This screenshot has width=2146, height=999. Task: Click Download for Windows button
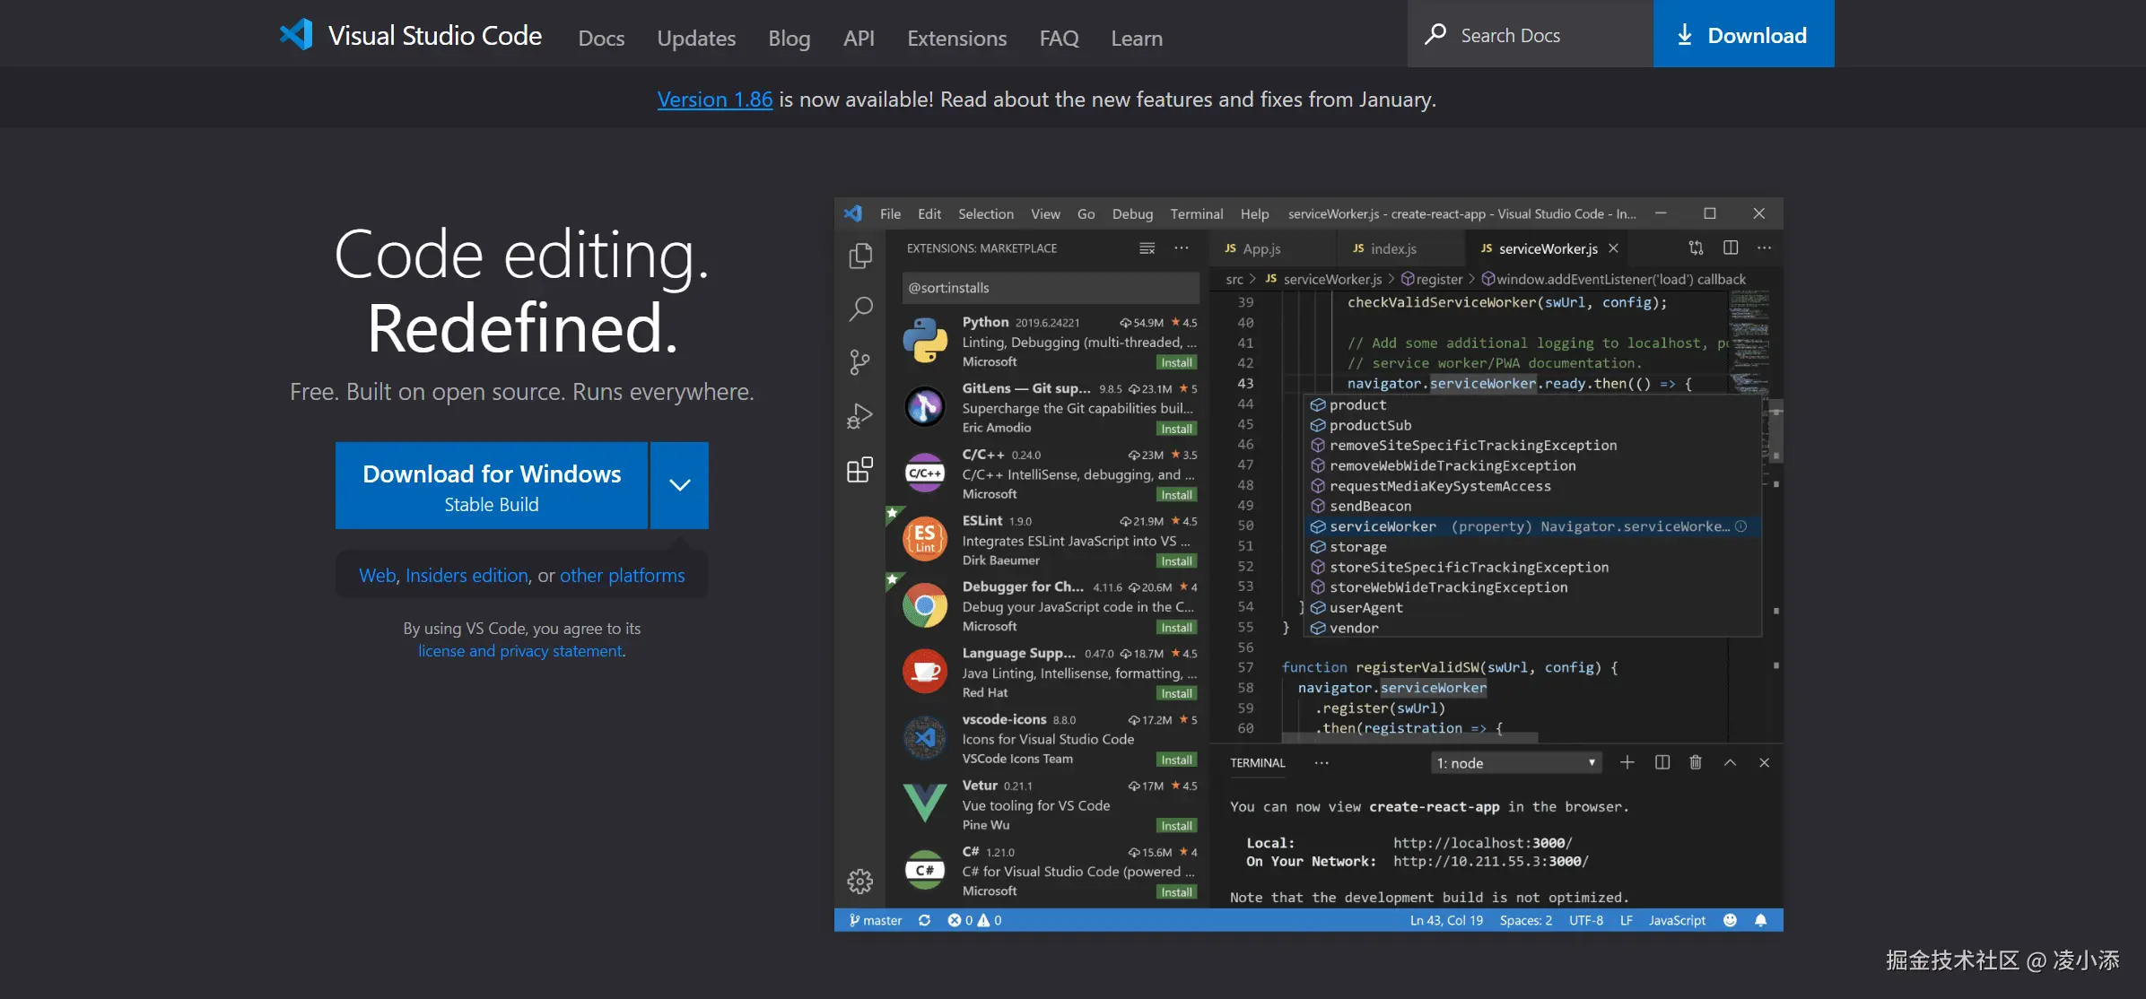[x=492, y=485]
